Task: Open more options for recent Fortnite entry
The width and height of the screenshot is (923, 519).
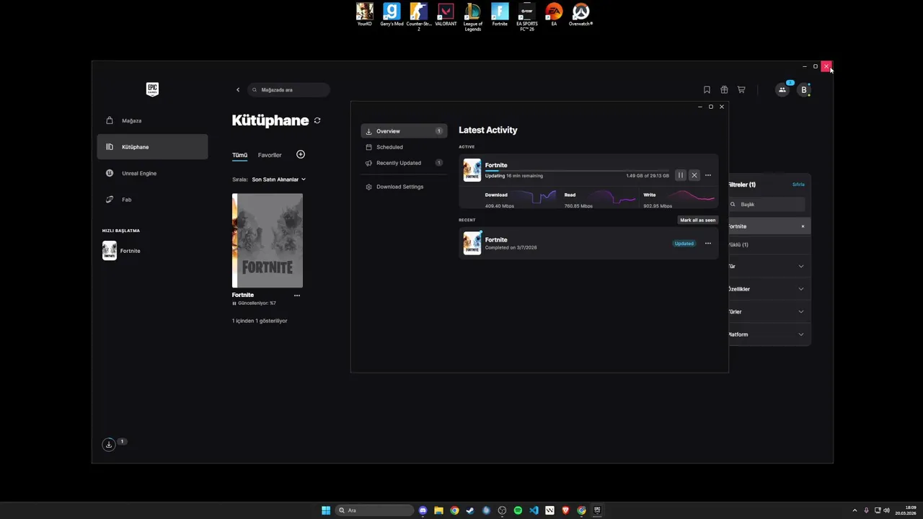Action: click(708, 244)
